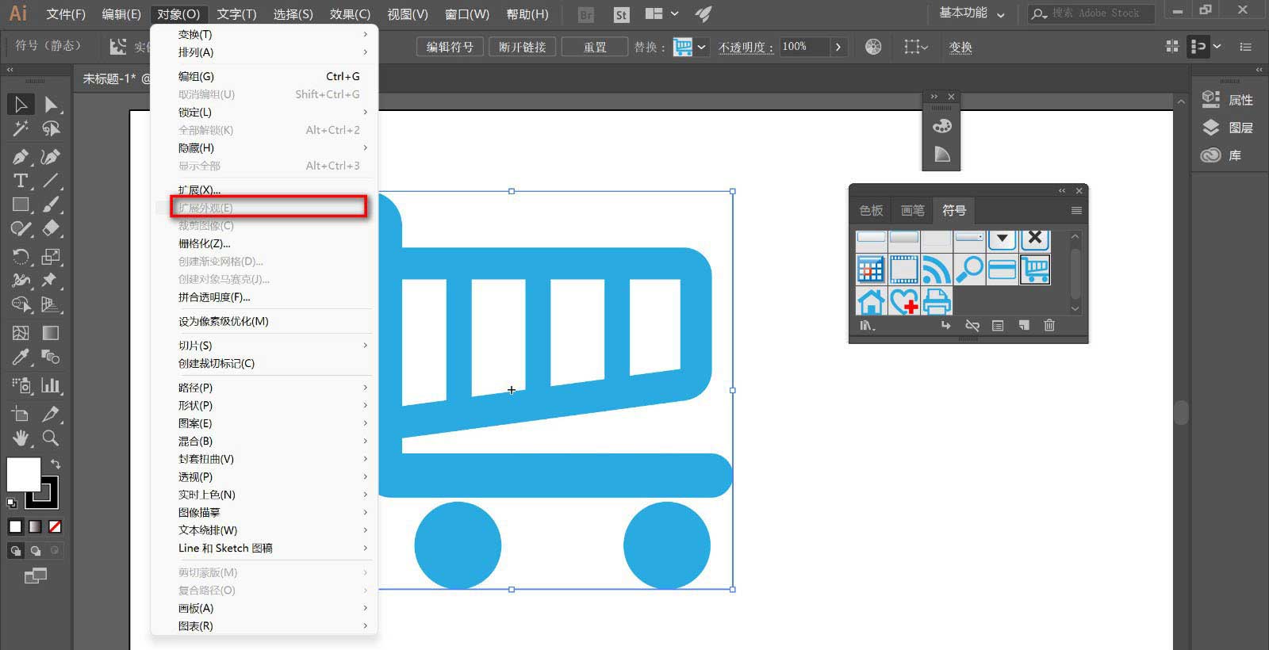Click the home symbol in Symbols panel
This screenshot has height=650, width=1269.
[871, 301]
